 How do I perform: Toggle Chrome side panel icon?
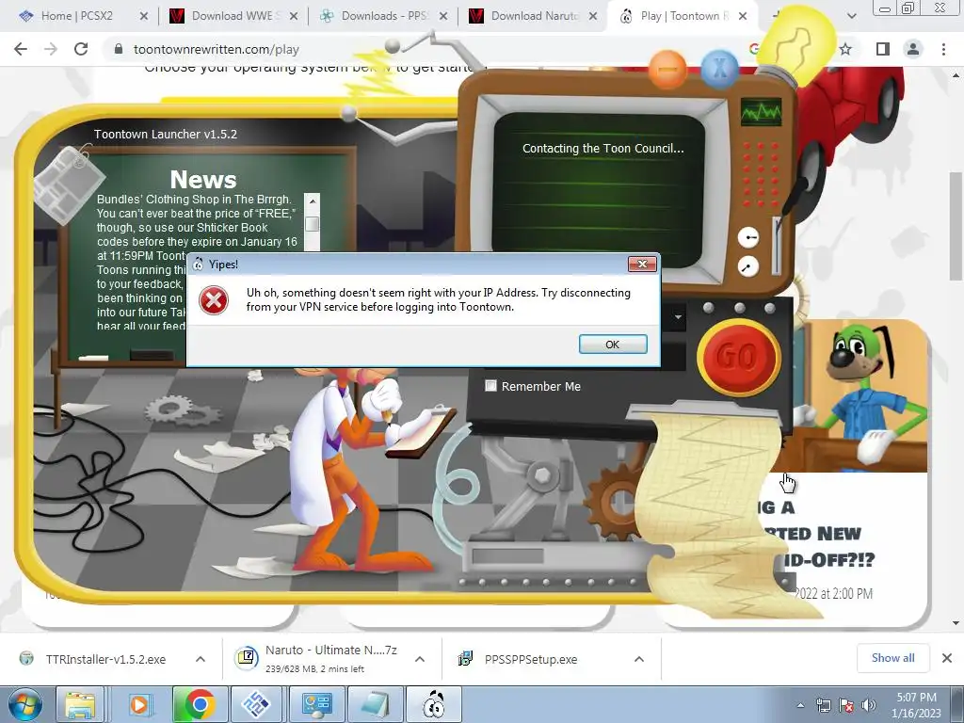coord(883,49)
